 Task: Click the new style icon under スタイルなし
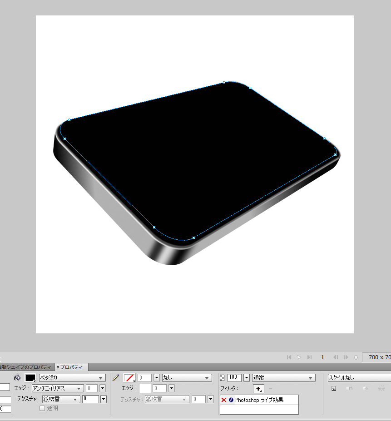pyautogui.click(x=334, y=389)
